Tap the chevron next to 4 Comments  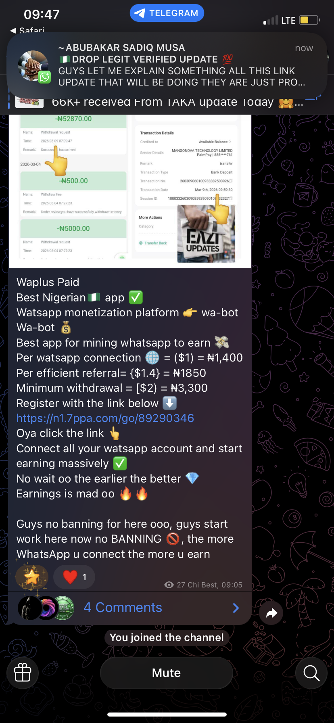[x=236, y=608]
